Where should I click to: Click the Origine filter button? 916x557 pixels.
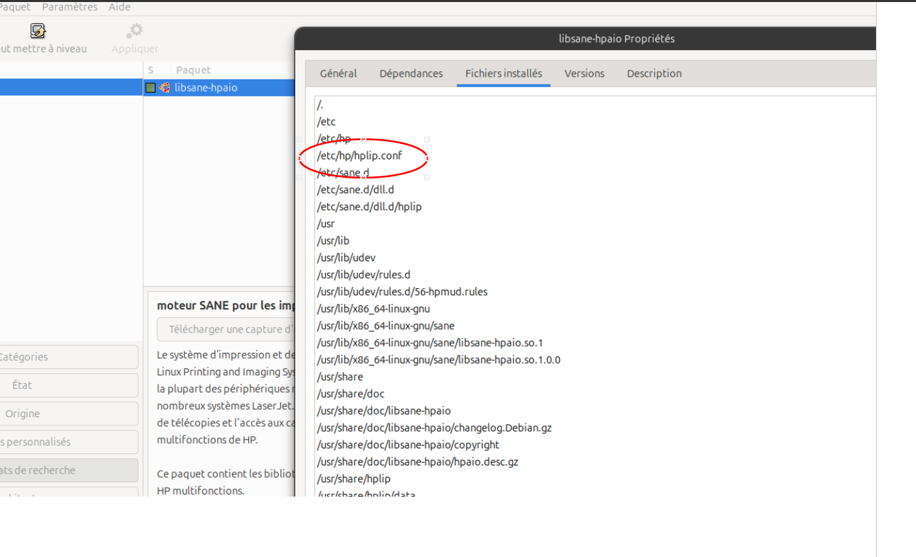[68, 414]
